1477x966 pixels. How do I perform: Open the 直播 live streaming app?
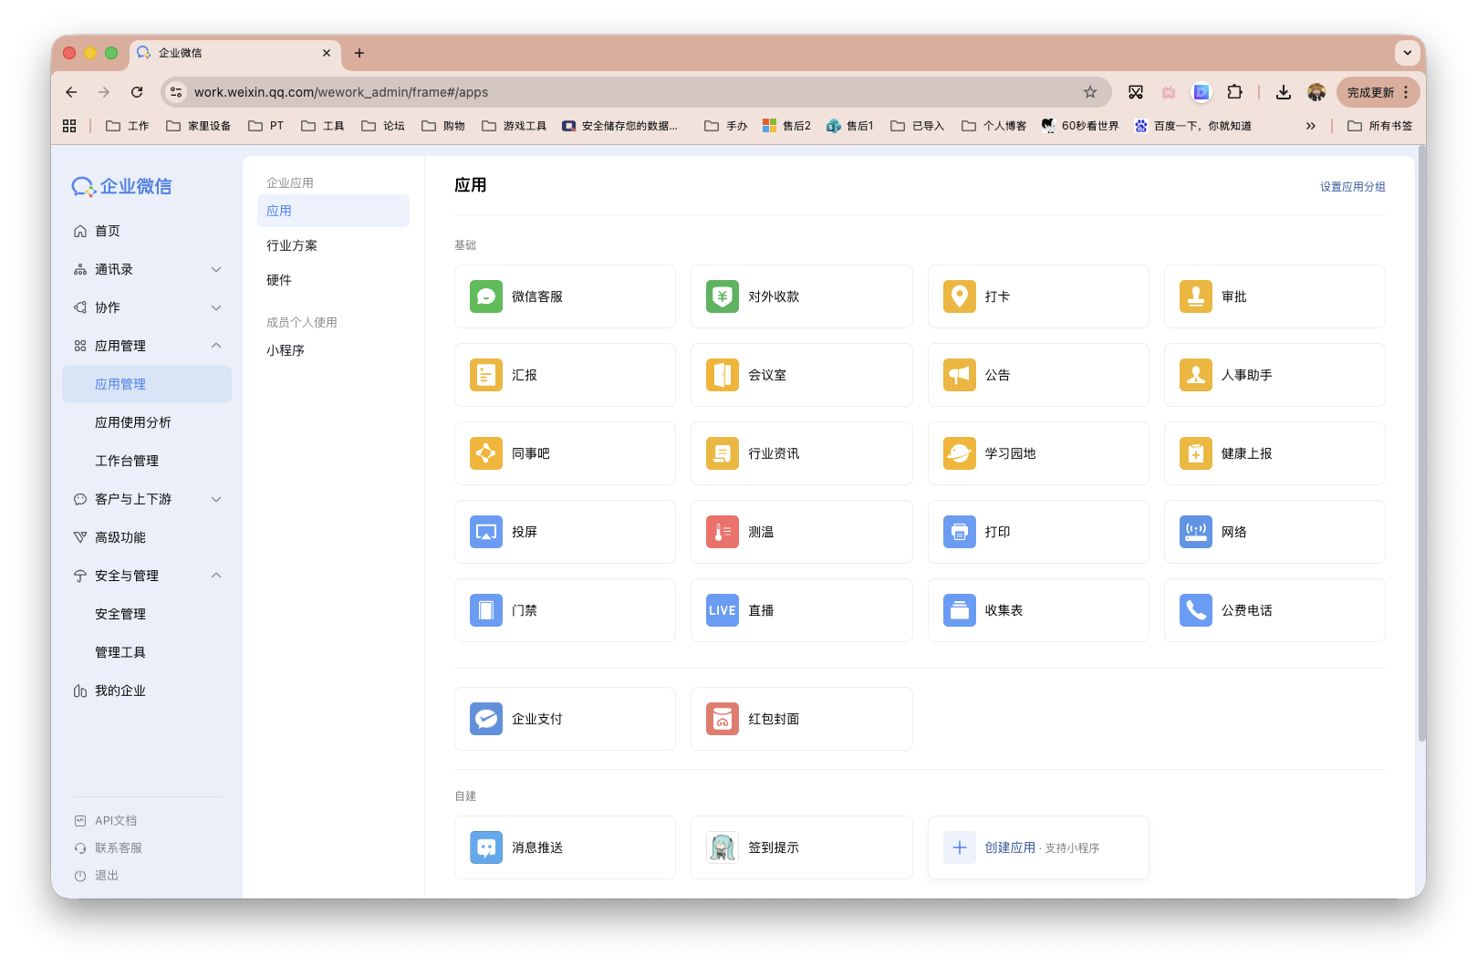pyautogui.click(x=762, y=610)
